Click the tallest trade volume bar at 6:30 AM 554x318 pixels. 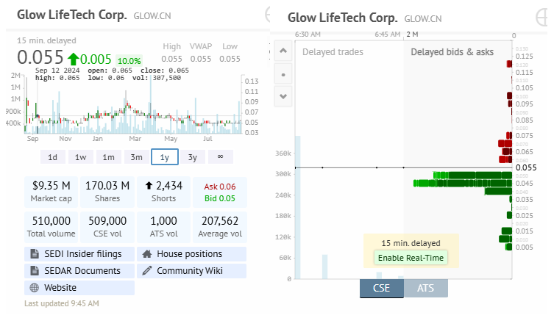(298, 207)
